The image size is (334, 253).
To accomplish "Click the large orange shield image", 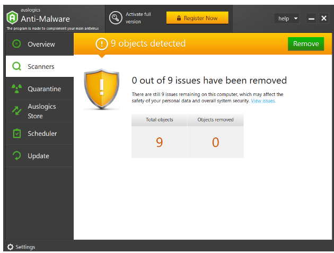I will [102, 89].
